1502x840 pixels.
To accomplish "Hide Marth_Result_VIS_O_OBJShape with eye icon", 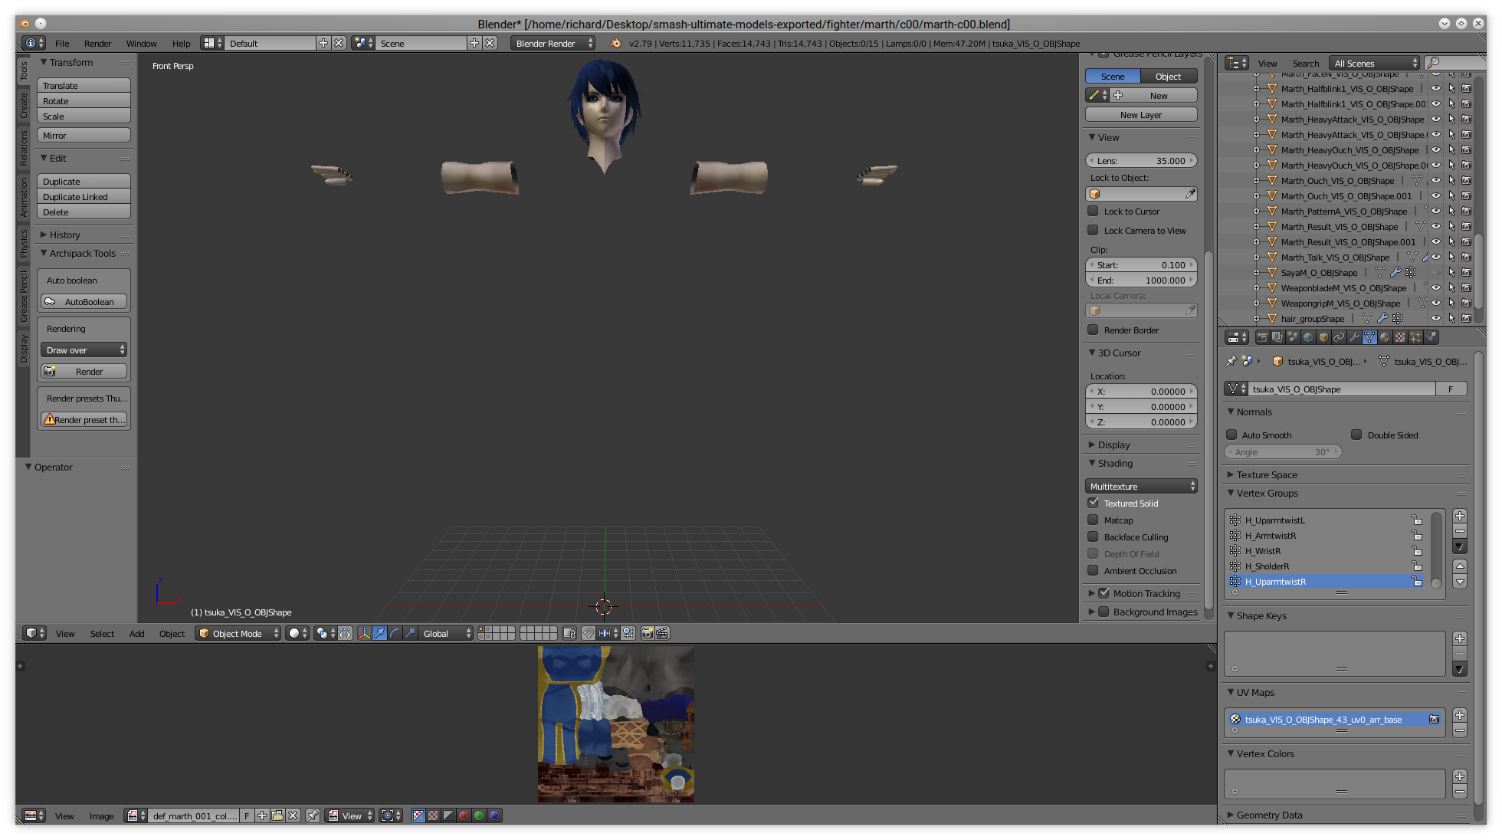I will 1436,226.
